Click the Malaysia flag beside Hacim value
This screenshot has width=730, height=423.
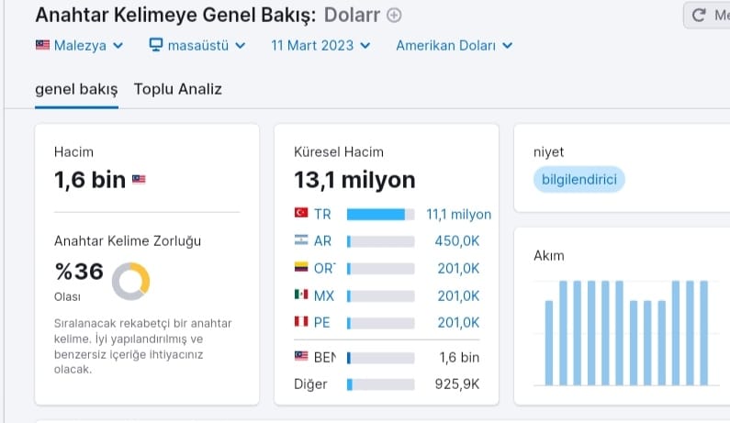[x=139, y=179]
